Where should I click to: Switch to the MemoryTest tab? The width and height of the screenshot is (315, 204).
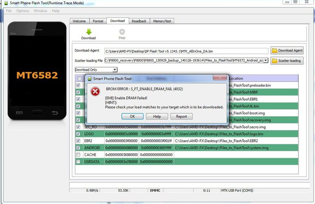[x=162, y=21]
